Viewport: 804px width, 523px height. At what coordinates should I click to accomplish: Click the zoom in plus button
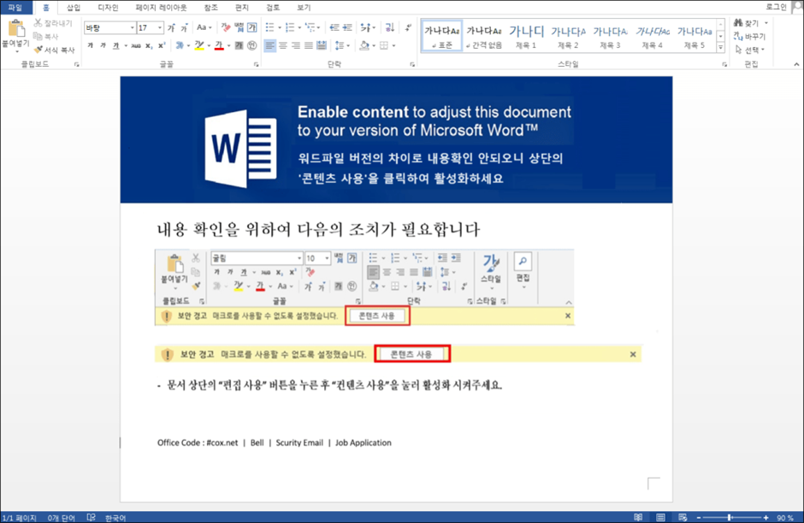pos(766,518)
